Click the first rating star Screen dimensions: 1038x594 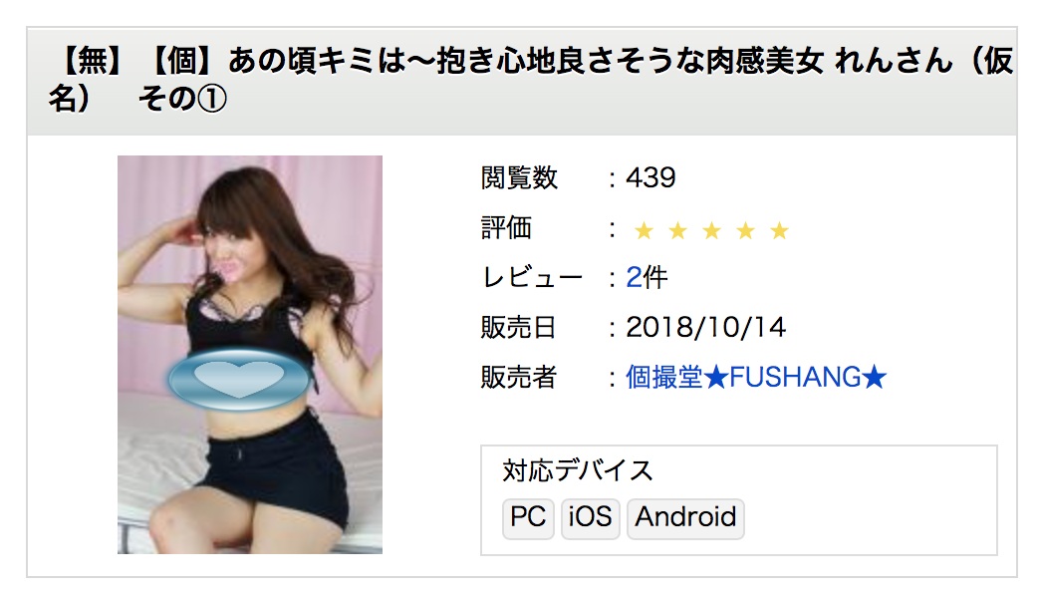pos(645,230)
